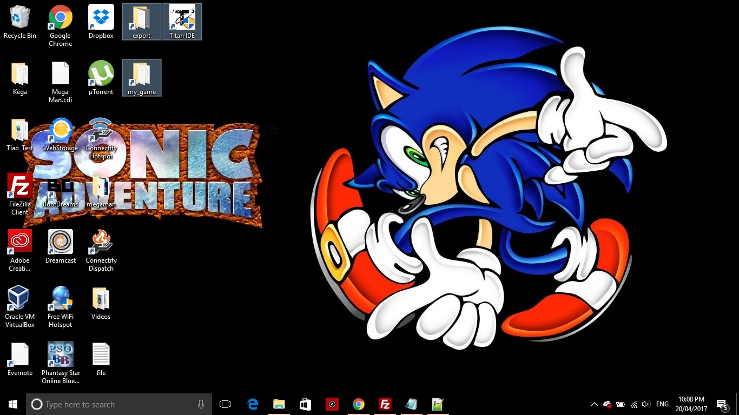
Task: Open the blue notebook taskbar icon
Action: [412, 404]
